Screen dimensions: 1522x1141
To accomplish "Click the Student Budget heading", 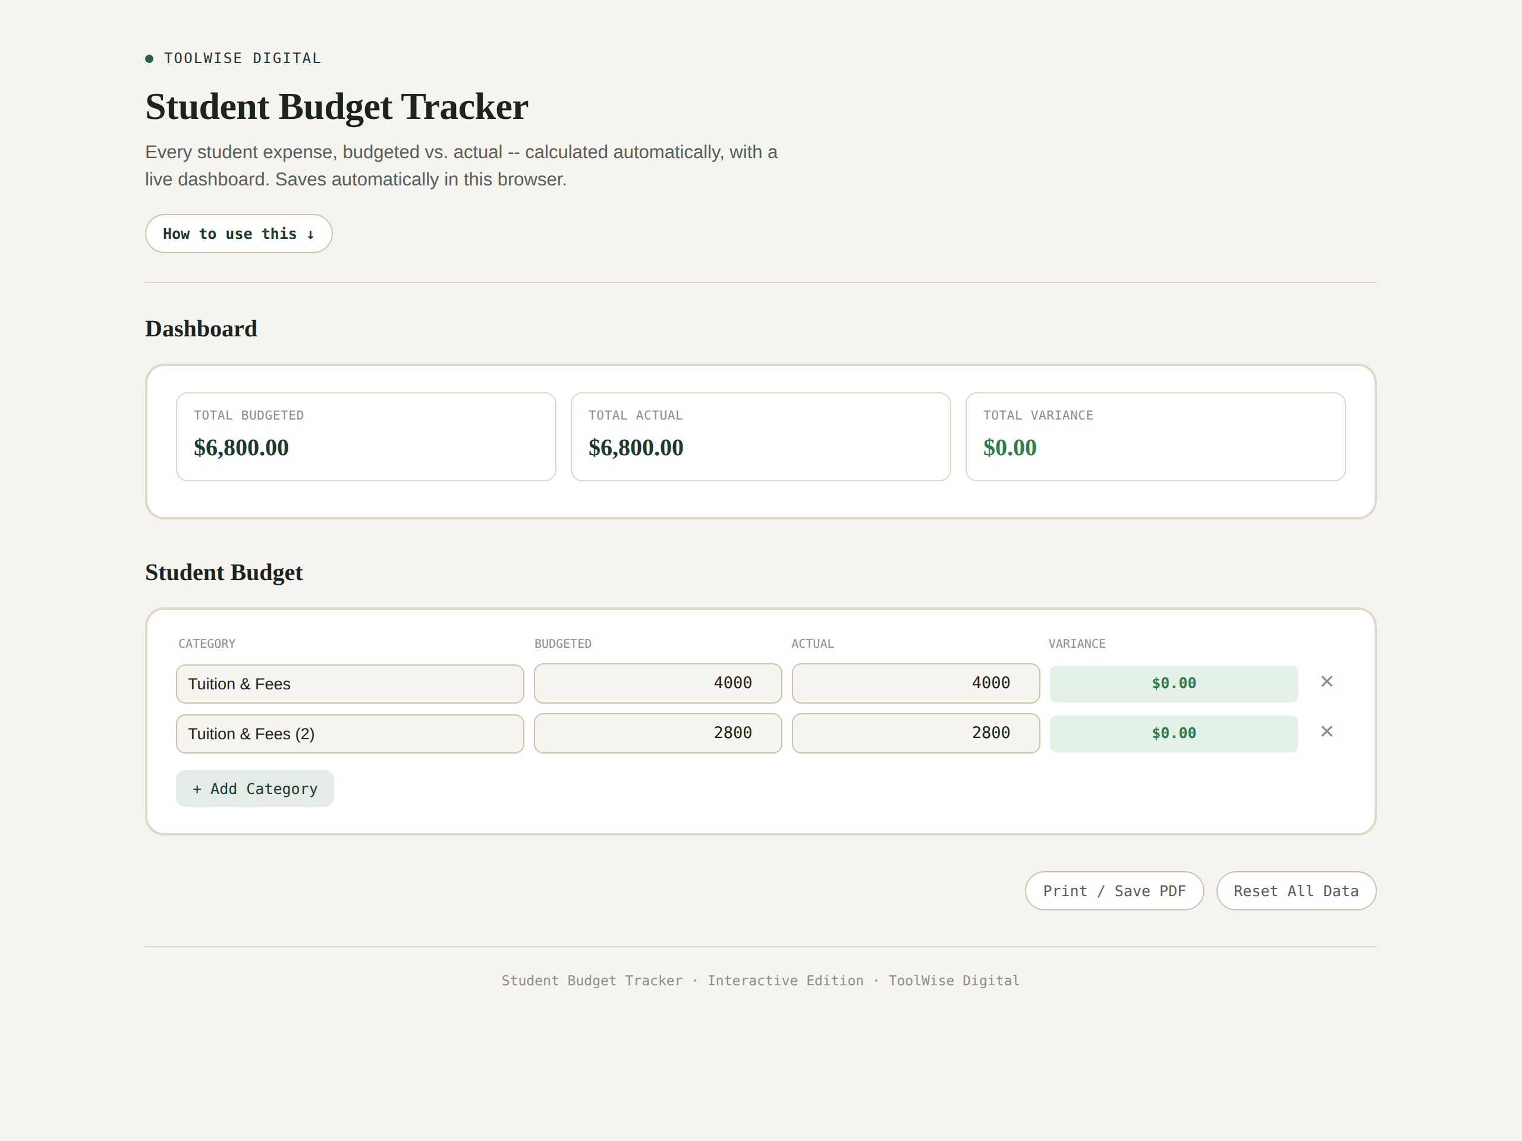I will [x=224, y=573].
